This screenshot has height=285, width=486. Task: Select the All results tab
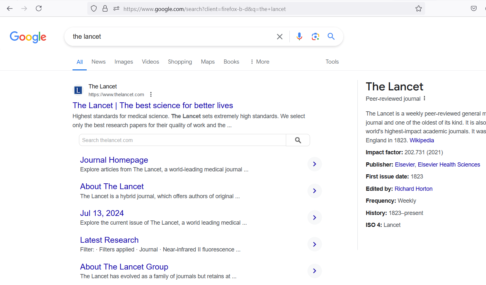click(x=80, y=62)
